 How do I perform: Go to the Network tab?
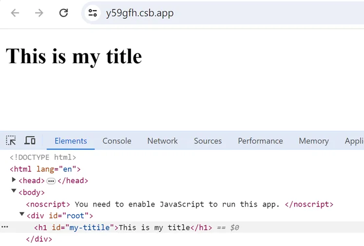coord(162,141)
